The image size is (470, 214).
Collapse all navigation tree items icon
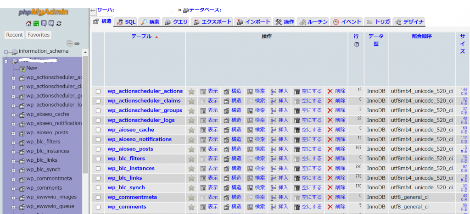(70, 44)
